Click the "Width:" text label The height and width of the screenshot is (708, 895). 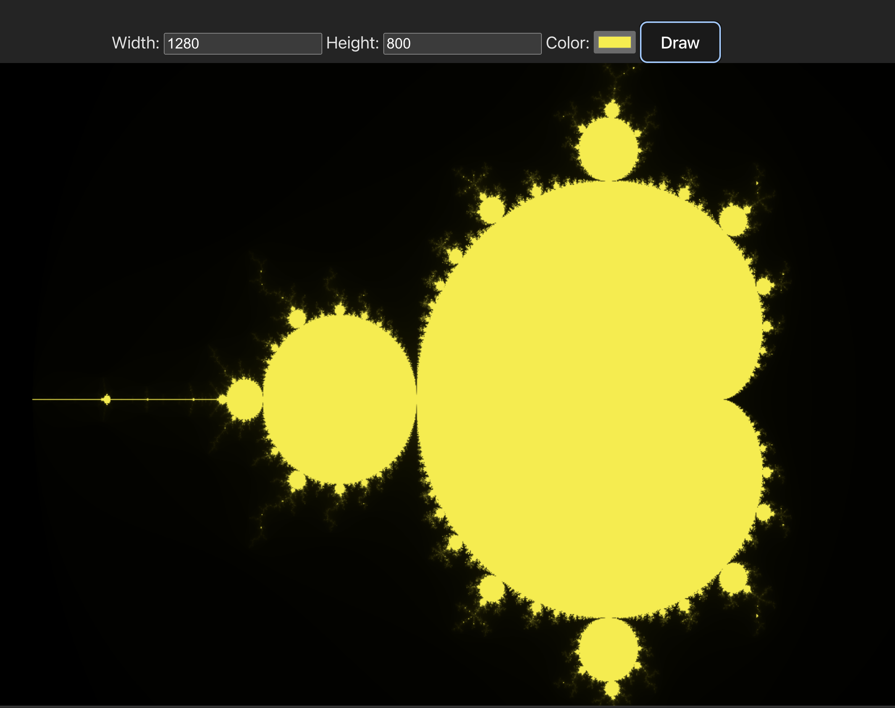coord(136,43)
